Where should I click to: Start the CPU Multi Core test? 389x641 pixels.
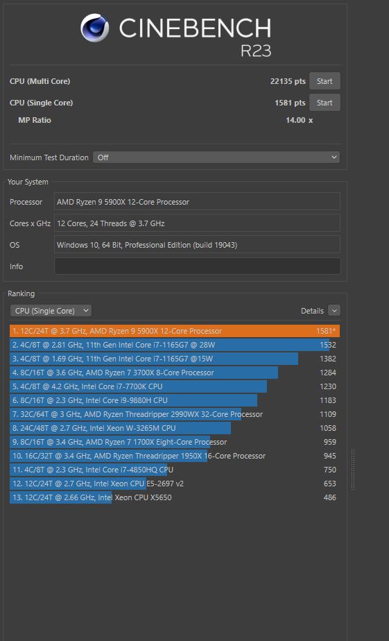325,81
